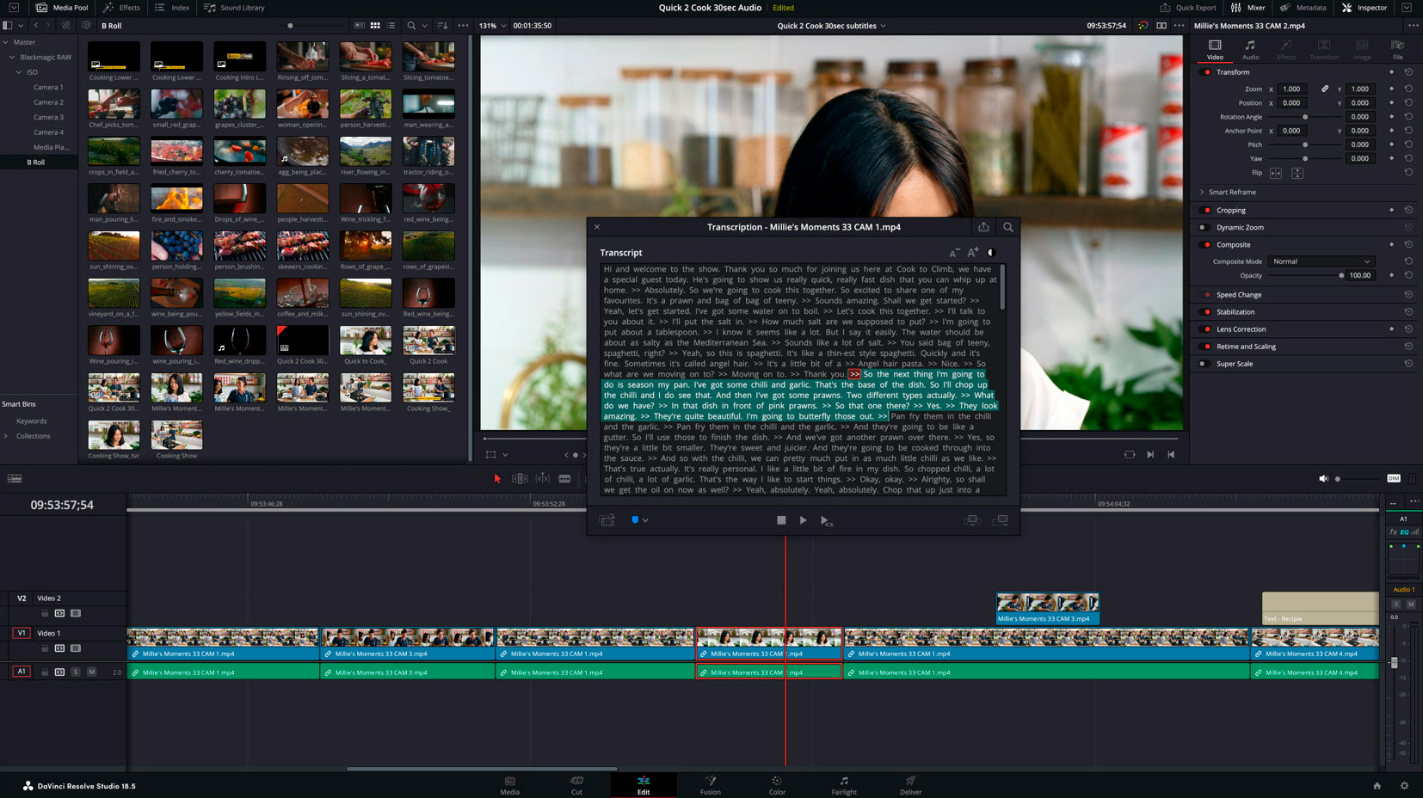Increase transcript font size

(973, 253)
